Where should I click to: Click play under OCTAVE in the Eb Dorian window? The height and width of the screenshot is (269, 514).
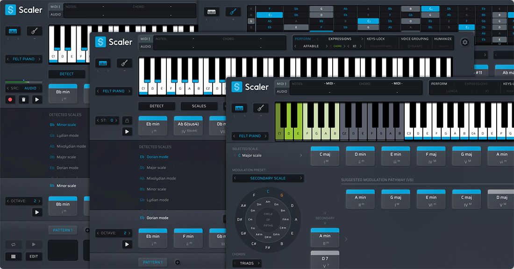coord(127,244)
